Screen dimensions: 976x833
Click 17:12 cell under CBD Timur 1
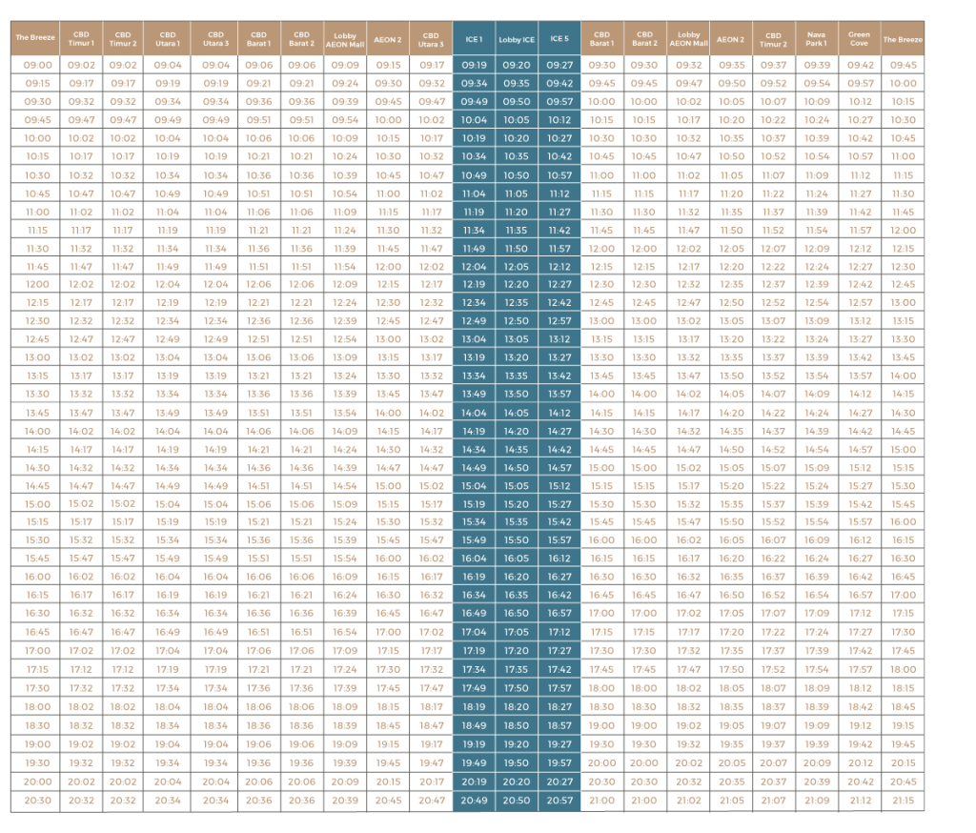(x=81, y=670)
